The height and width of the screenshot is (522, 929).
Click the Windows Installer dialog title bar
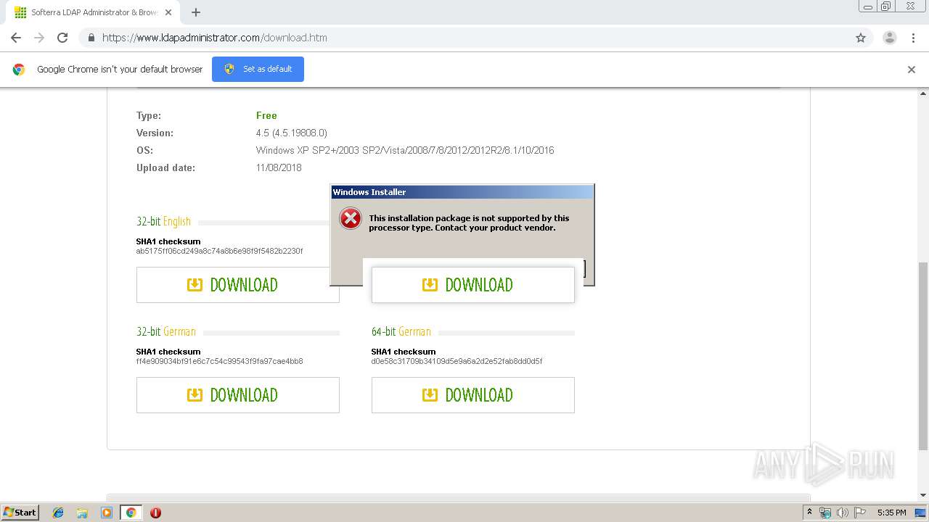coord(462,192)
